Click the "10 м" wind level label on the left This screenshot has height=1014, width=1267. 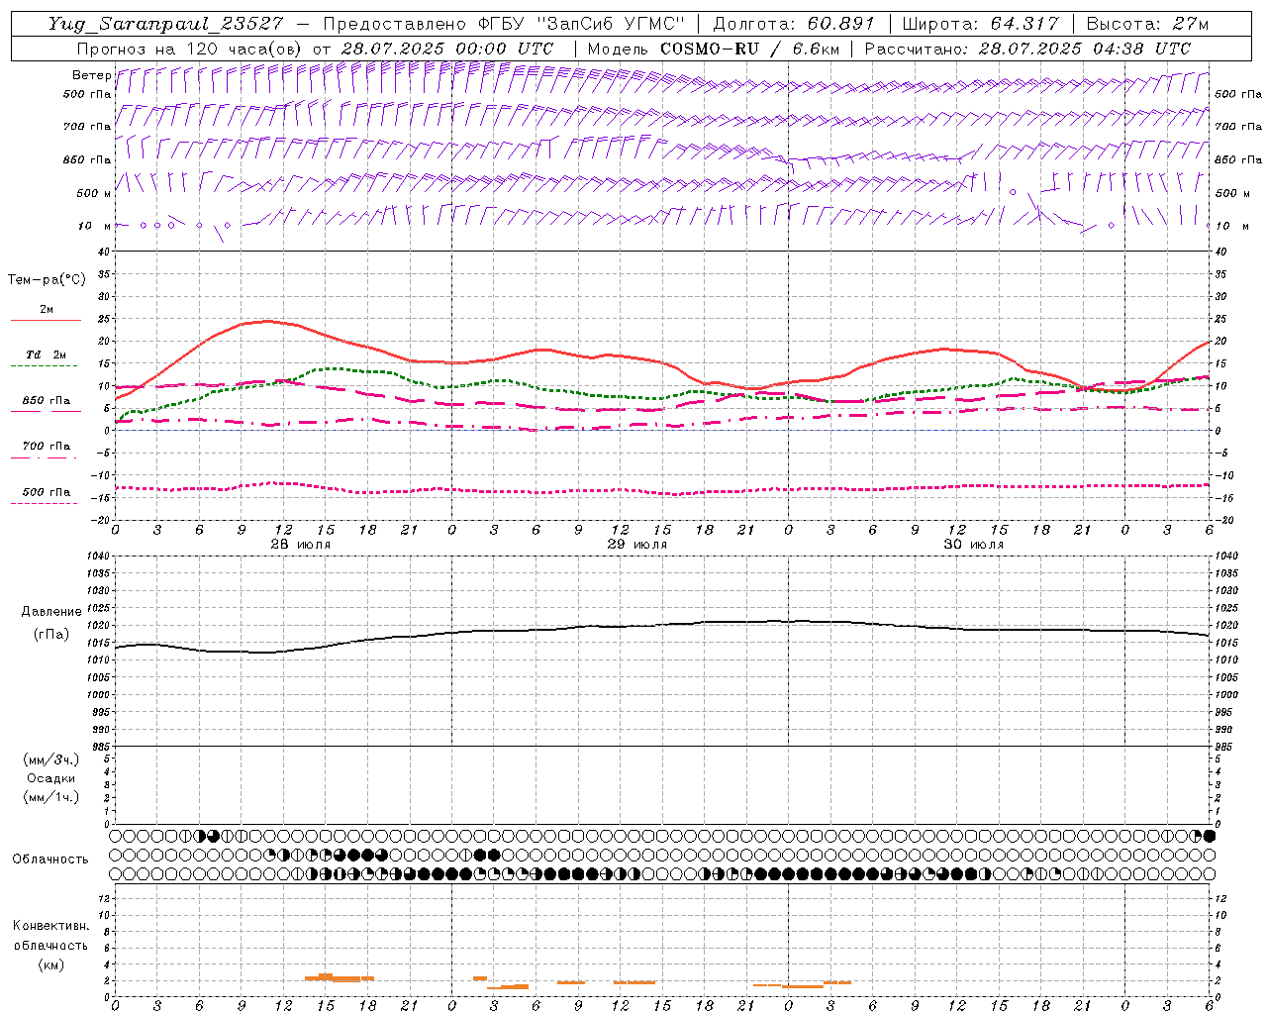(x=94, y=226)
